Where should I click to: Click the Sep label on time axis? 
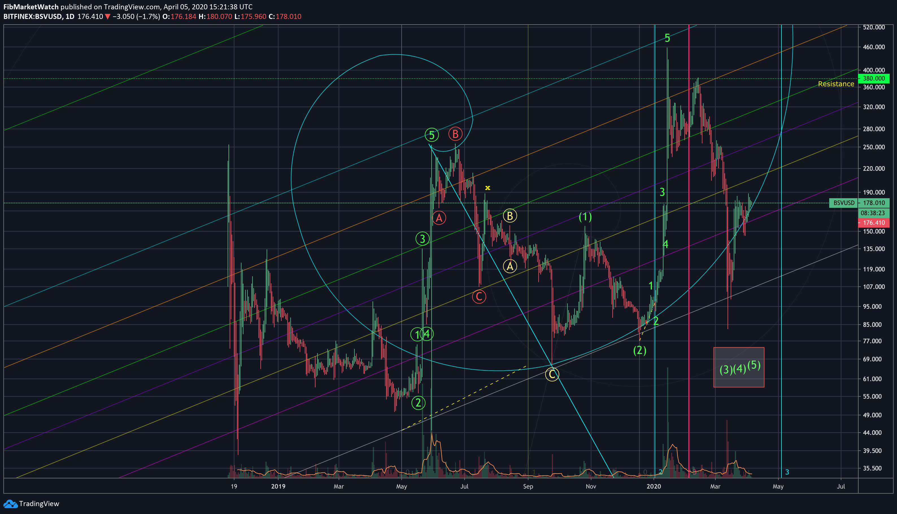(x=528, y=487)
